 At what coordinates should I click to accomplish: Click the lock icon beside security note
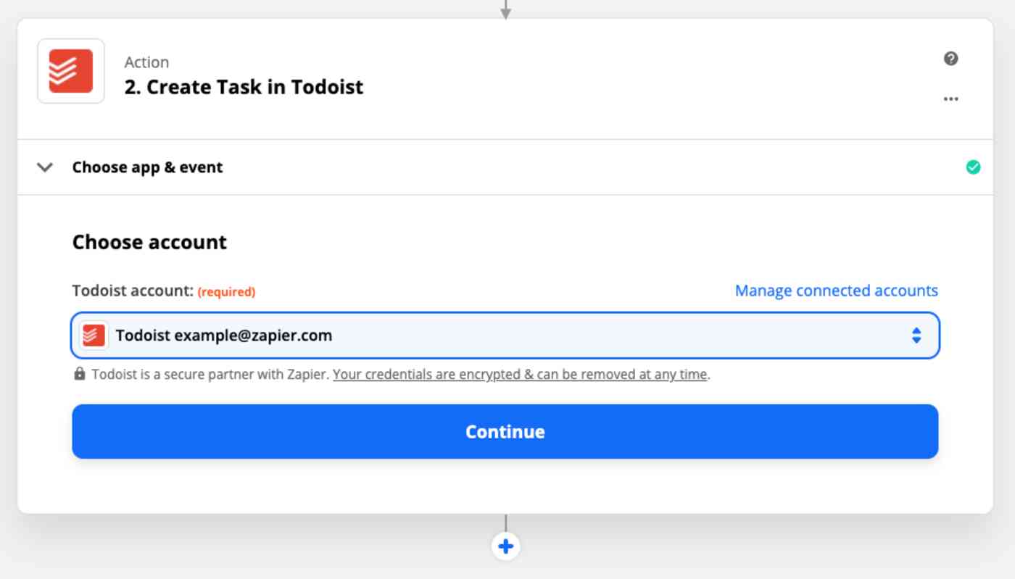point(80,374)
